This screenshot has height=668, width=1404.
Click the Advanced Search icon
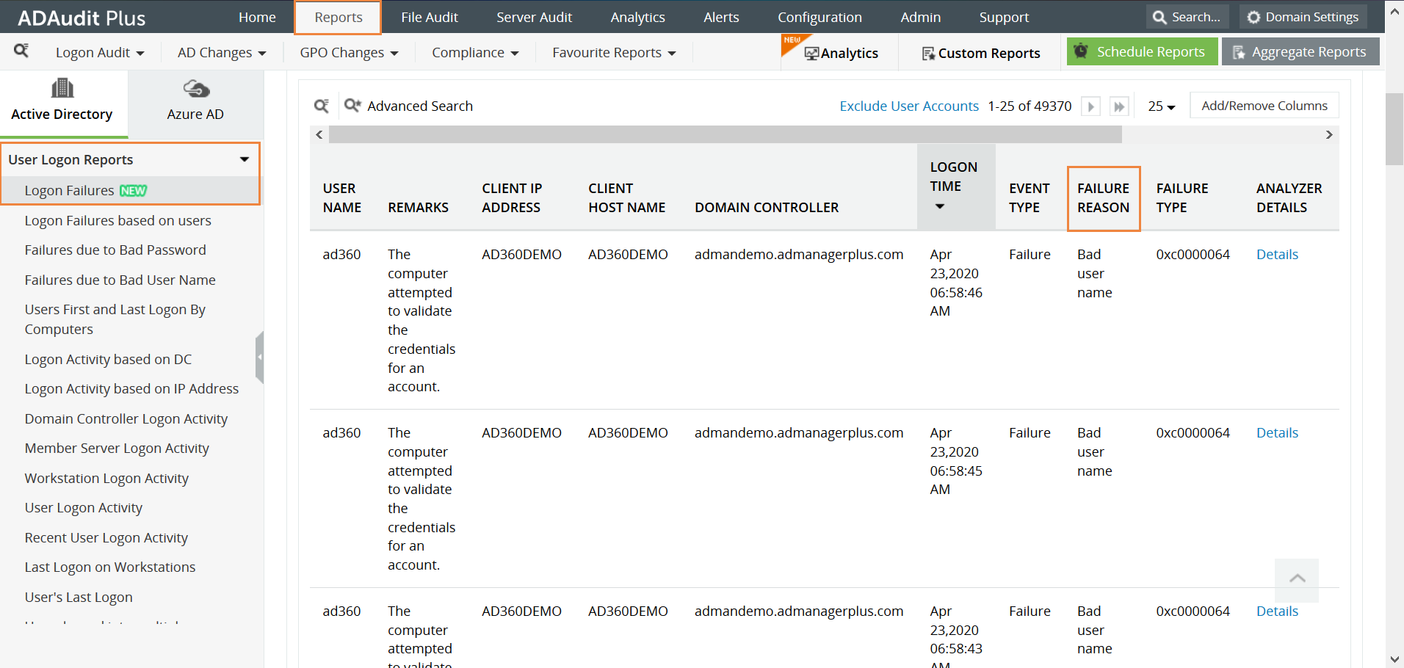coord(352,106)
